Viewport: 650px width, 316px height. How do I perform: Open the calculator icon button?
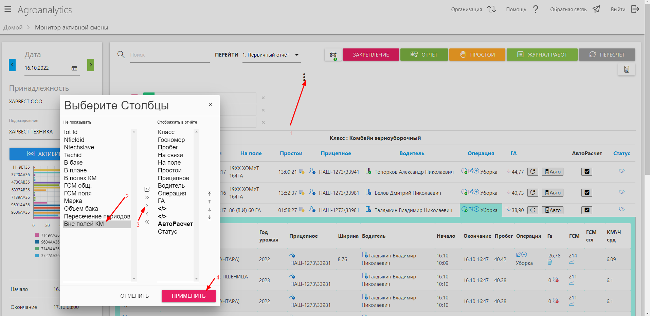627,69
